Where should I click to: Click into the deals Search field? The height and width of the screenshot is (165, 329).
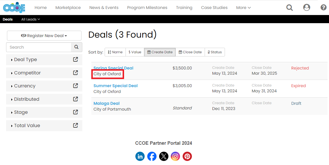click(x=39, y=47)
